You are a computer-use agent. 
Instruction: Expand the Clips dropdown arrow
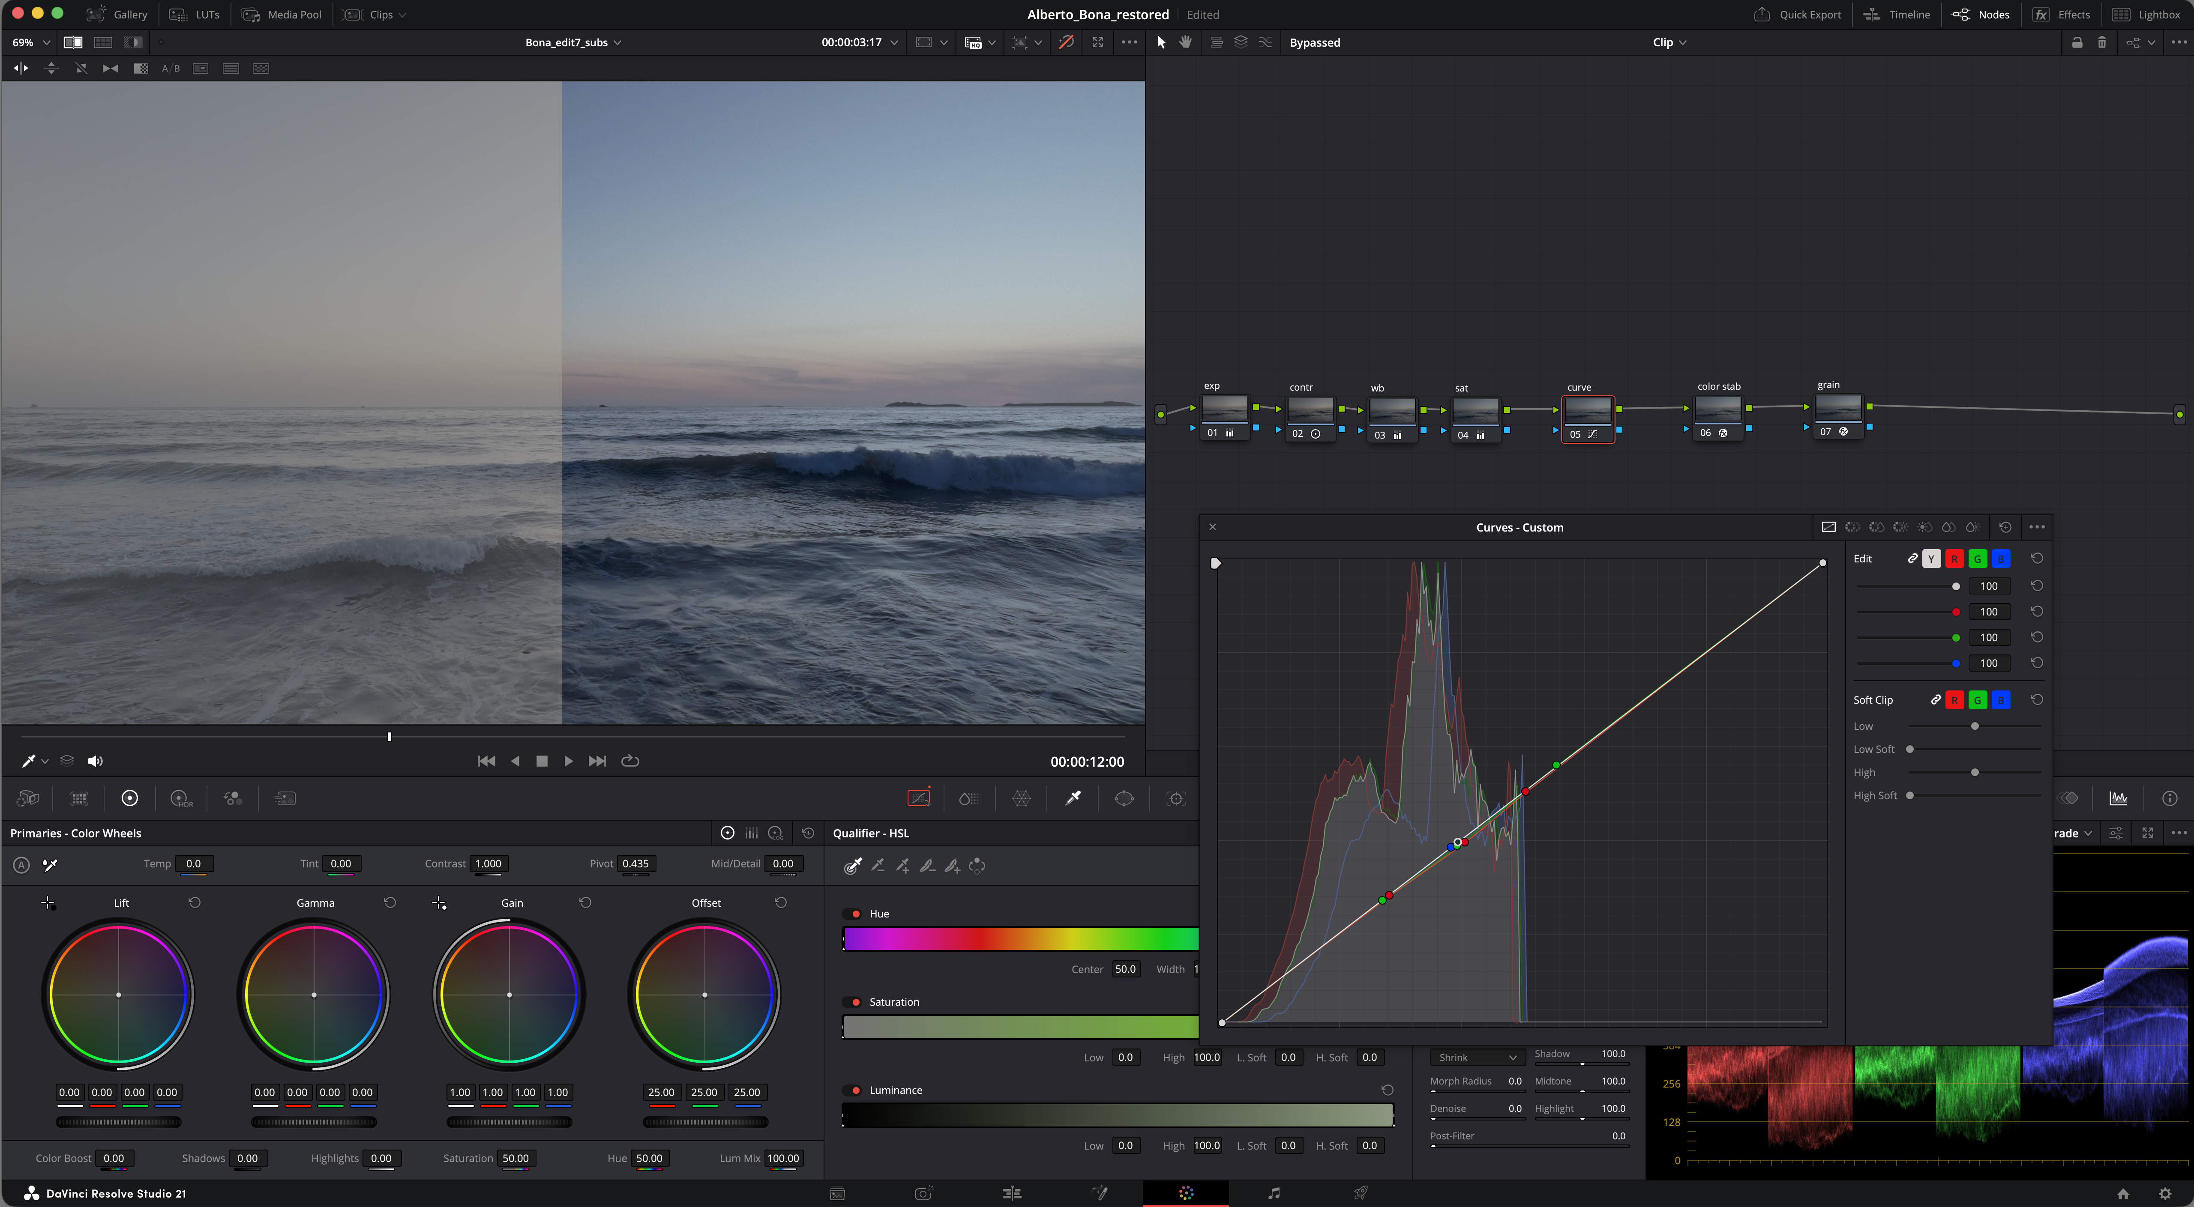(x=403, y=15)
